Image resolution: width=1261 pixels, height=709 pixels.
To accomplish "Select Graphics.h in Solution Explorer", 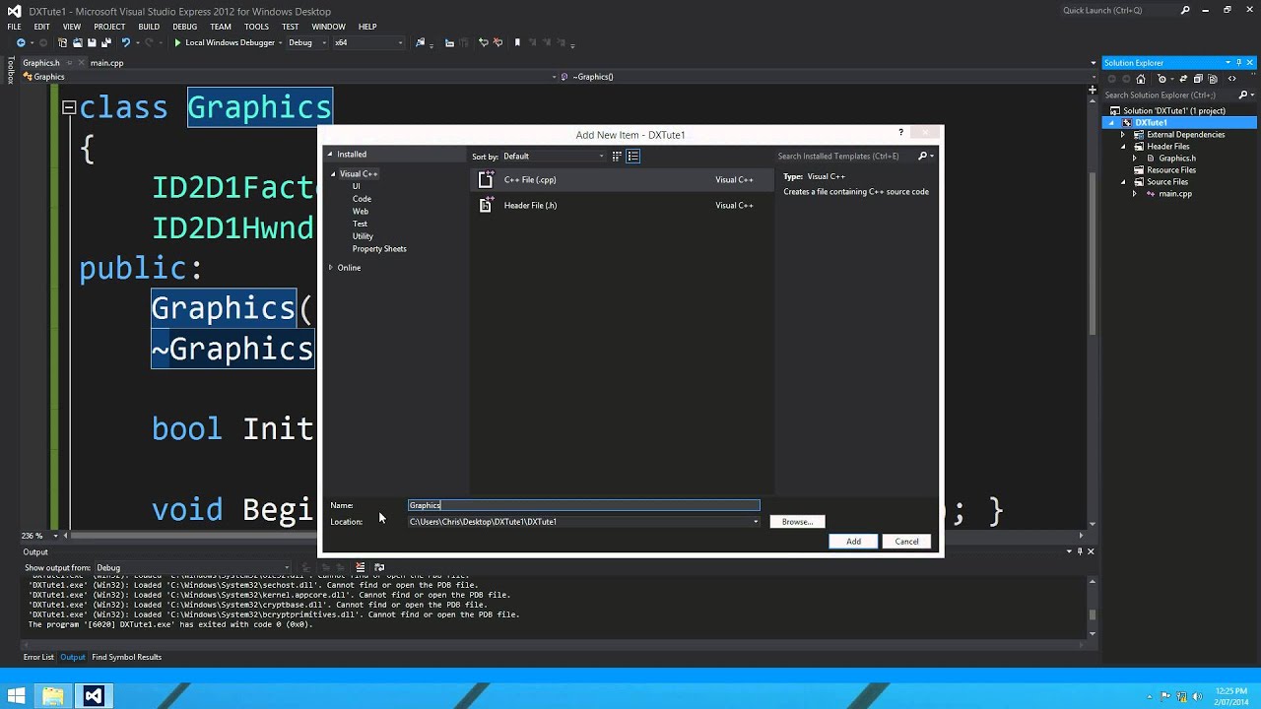I will (1176, 159).
